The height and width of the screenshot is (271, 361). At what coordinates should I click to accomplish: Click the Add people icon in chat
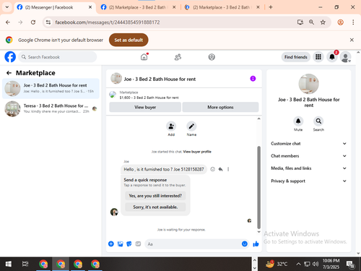tap(171, 126)
